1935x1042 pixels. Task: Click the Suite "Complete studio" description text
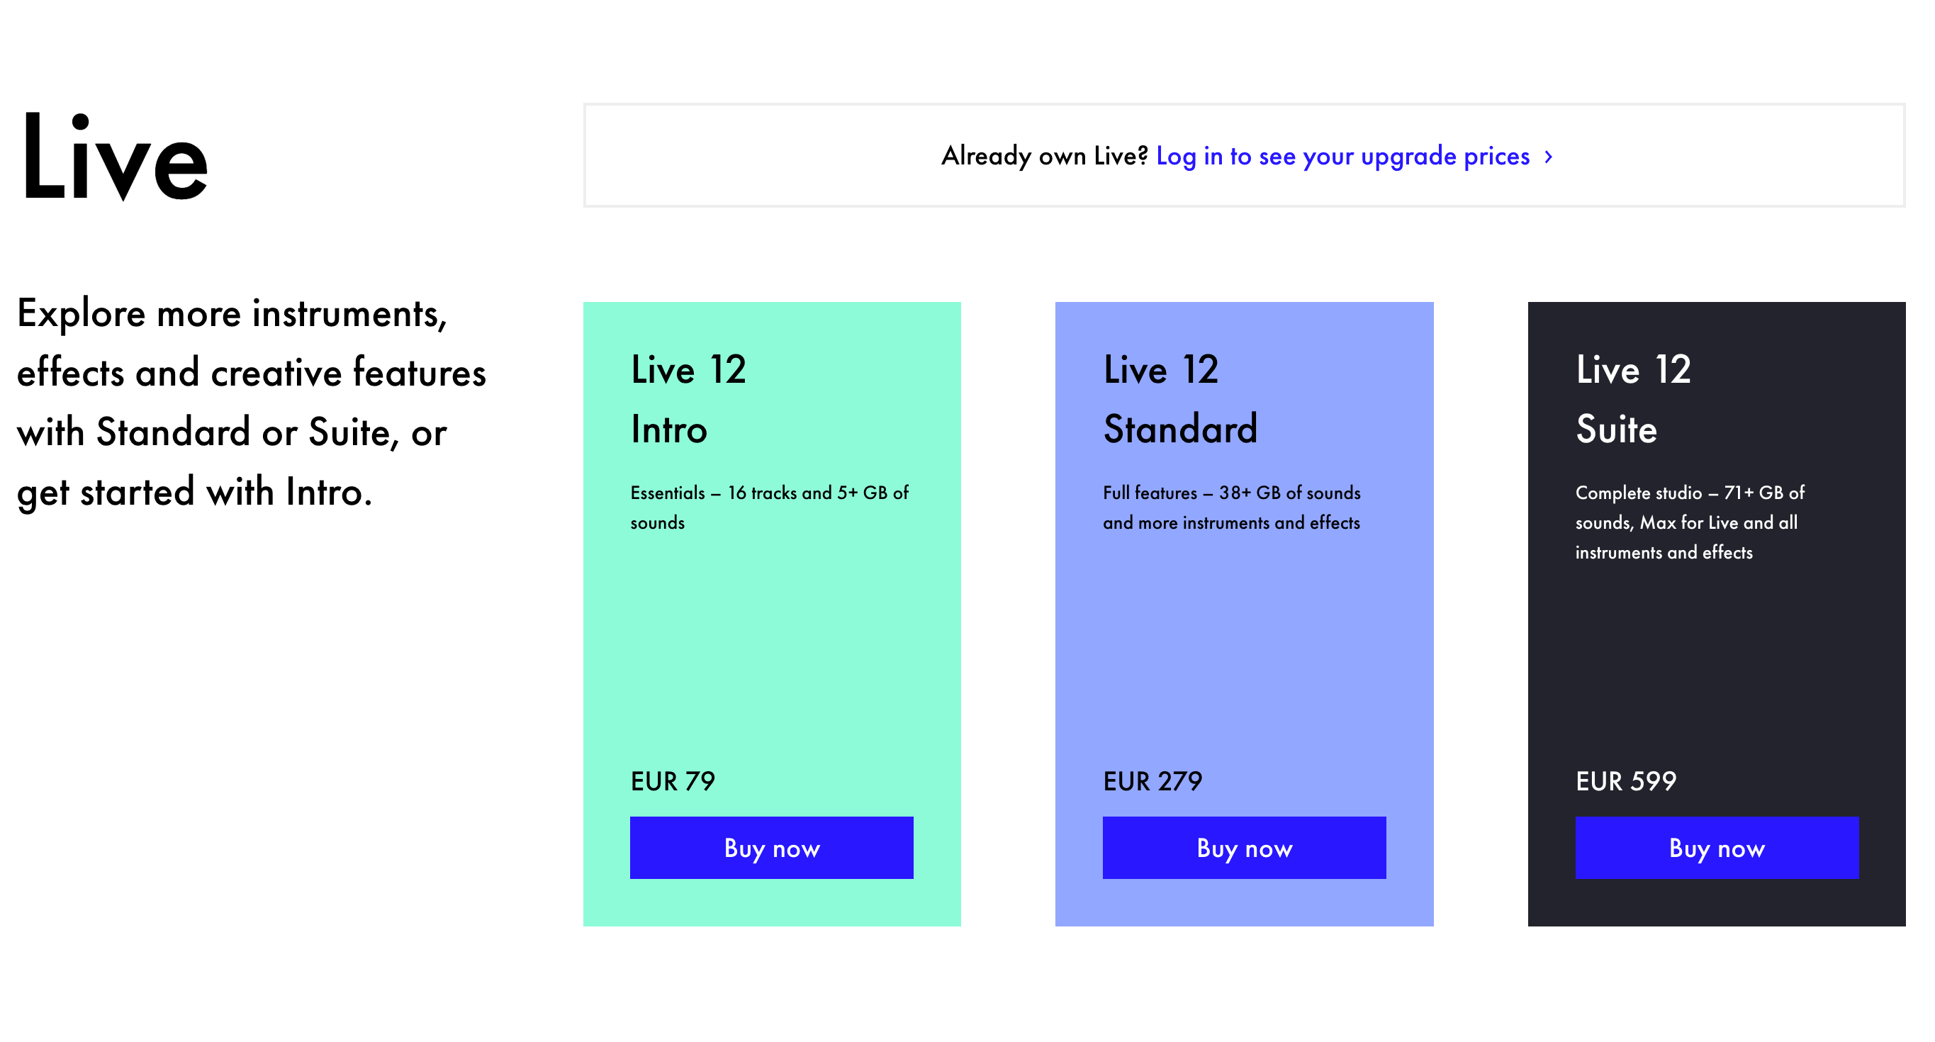pyautogui.click(x=1688, y=522)
